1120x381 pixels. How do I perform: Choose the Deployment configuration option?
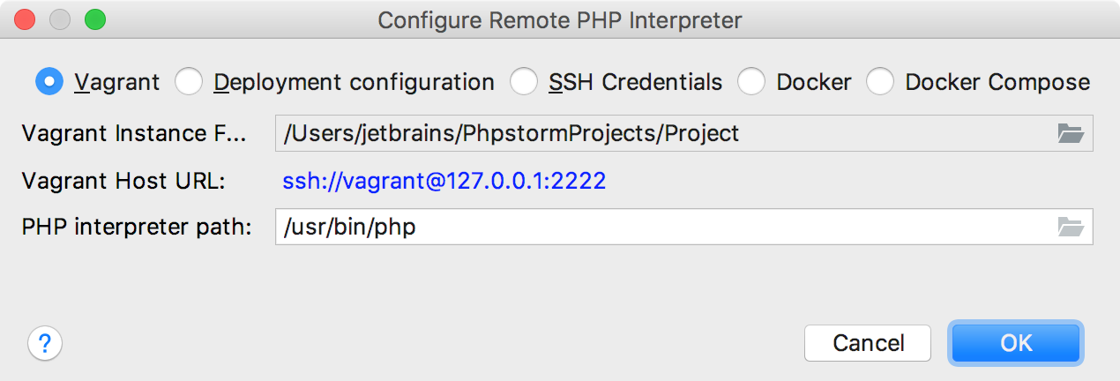(x=189, y=82)
